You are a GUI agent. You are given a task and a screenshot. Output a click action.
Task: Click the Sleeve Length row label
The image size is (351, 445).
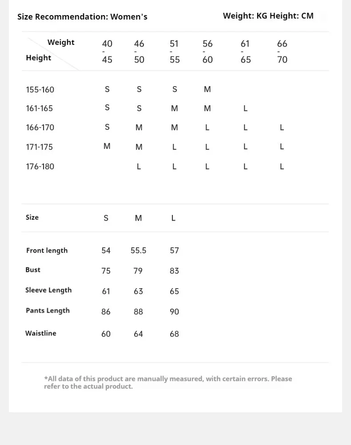pyautogui.click(x=48, y=290)
